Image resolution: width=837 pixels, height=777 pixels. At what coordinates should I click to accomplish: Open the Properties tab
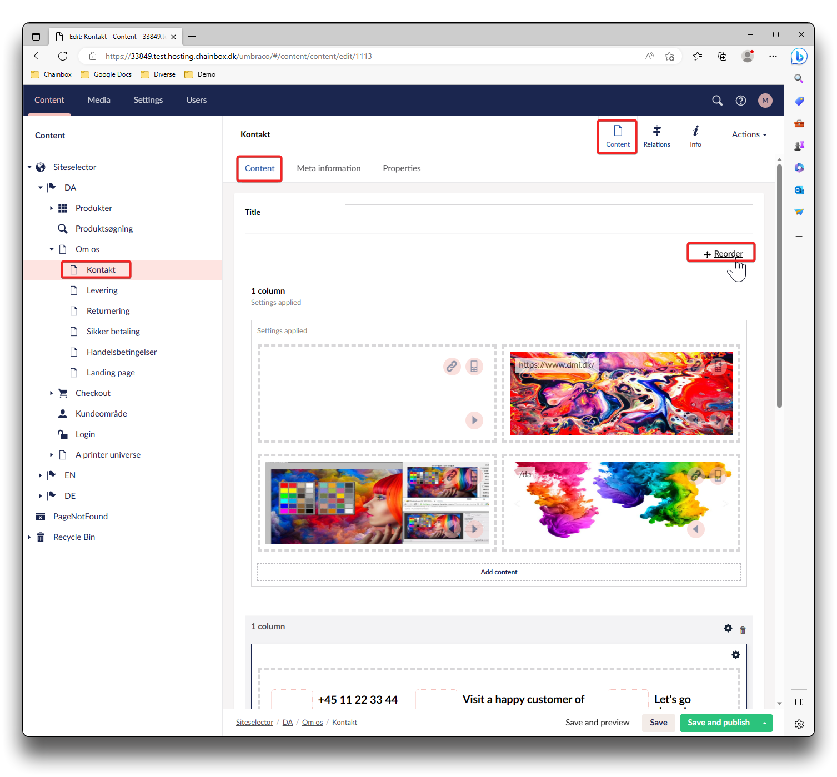coord(402,168)
